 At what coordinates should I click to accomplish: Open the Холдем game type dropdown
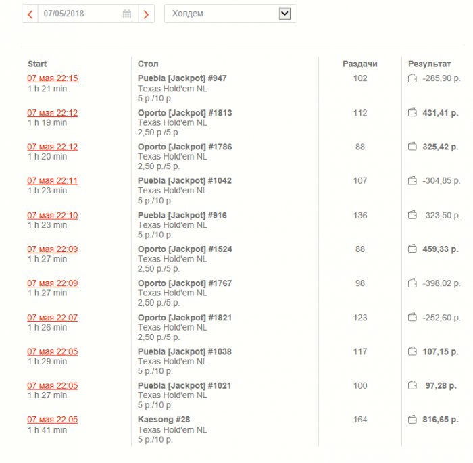pyautogui.click(x=230, y=14)
